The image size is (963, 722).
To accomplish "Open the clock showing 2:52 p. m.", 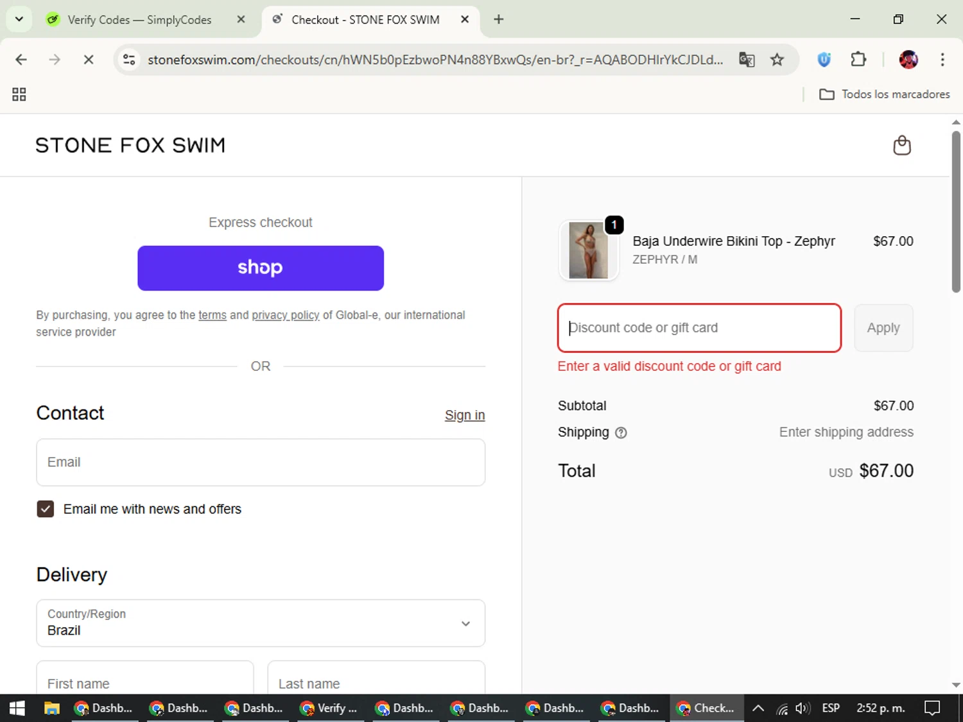I will [881, 708].
